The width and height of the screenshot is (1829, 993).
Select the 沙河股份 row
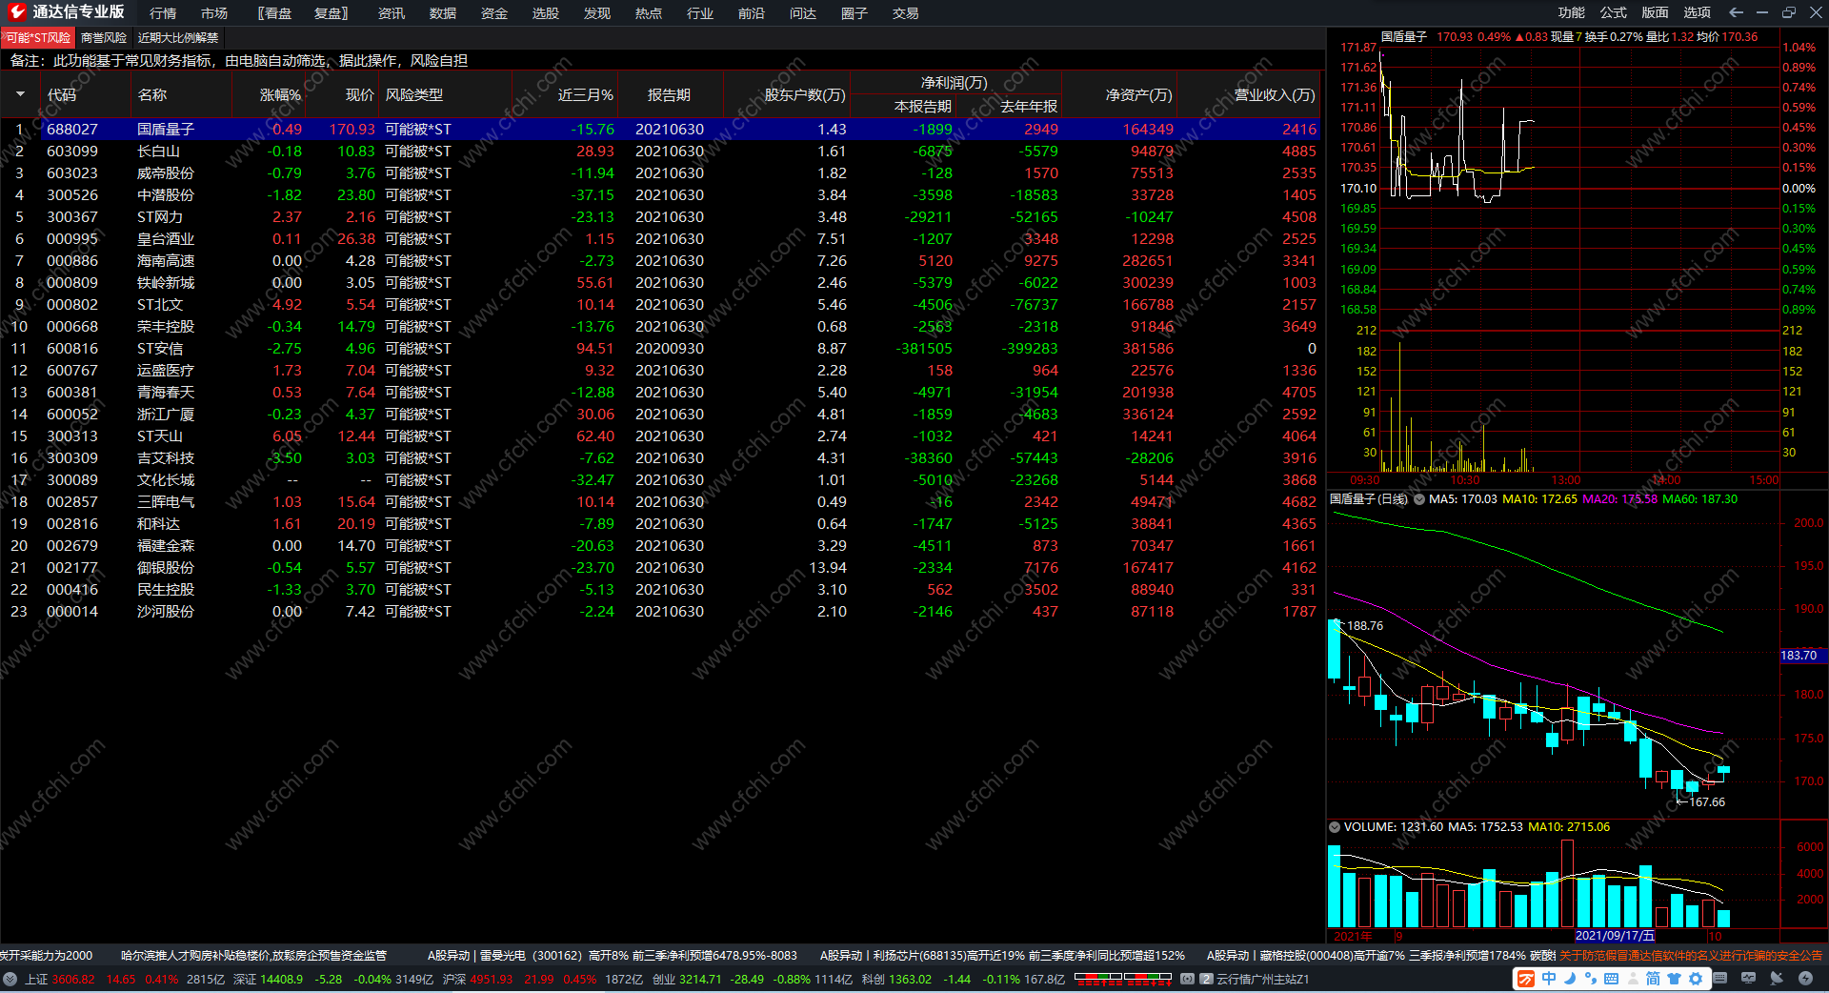point(662,611)
